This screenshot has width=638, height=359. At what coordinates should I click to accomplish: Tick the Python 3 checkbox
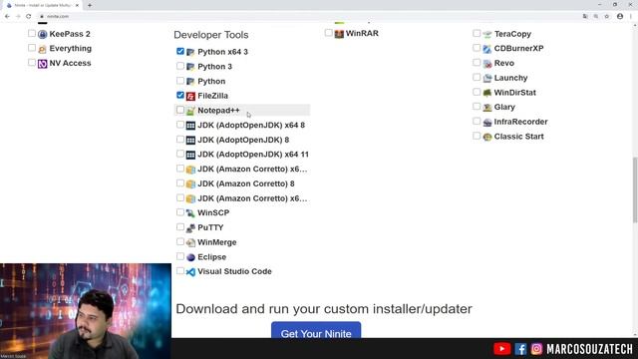pos(180,66)
